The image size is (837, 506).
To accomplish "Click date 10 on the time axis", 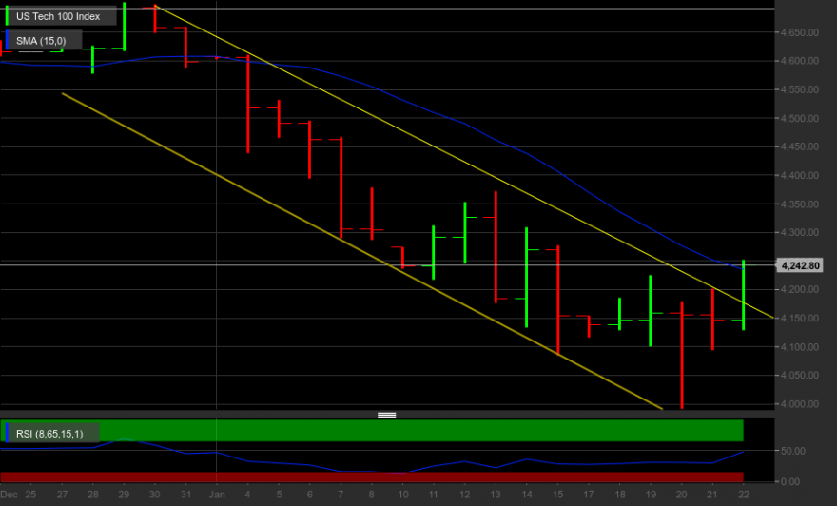I will 403,495.
